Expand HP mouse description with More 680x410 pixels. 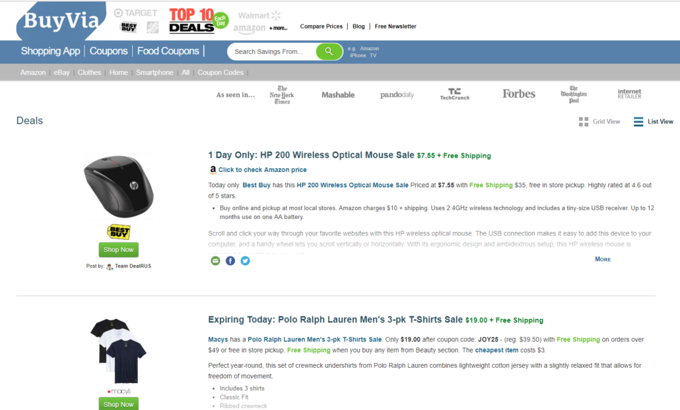coord(603,259)
